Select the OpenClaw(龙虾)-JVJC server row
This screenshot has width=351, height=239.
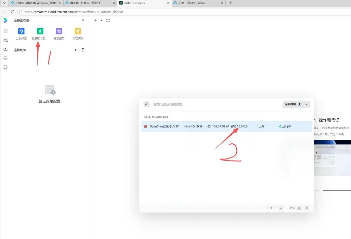pos(226,126)
